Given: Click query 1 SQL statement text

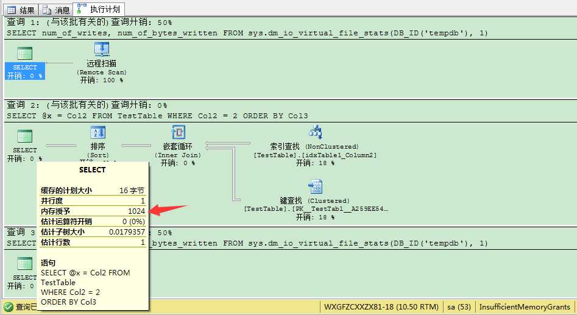Looking at the screenshot, I should (x=247, y=33).
